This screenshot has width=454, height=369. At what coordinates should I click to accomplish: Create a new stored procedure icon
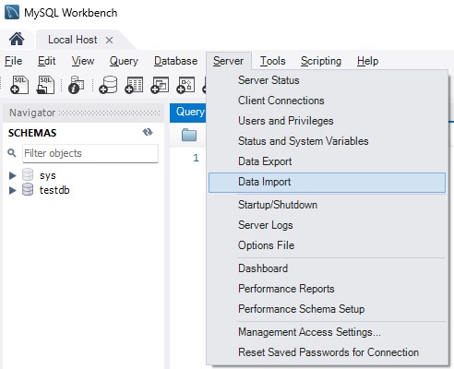pos(185,85)
